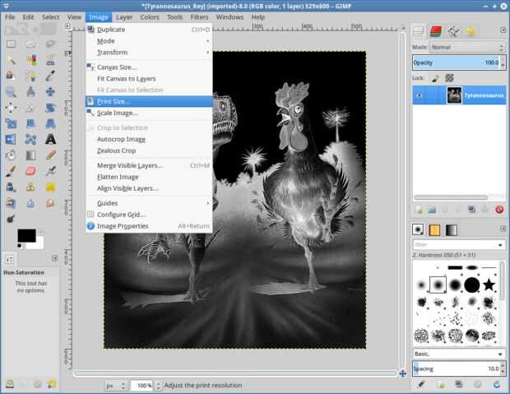The width and height of the screenshot is (510, 394).
Task: Select the Rectangle Select tool
Action: pos(11,44)
